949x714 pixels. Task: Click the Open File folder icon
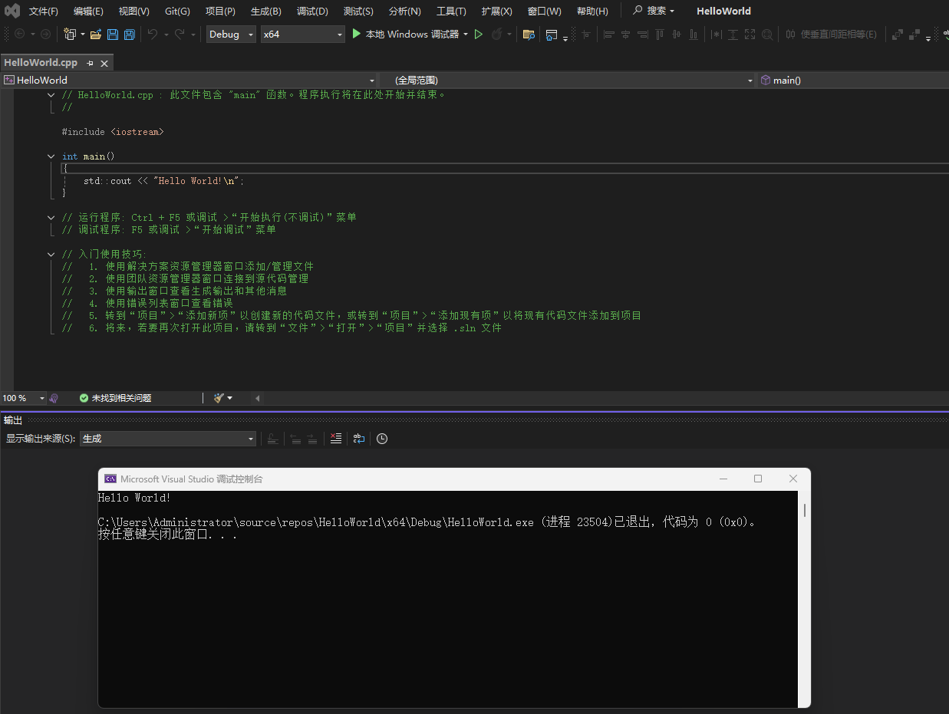(96, 35)
